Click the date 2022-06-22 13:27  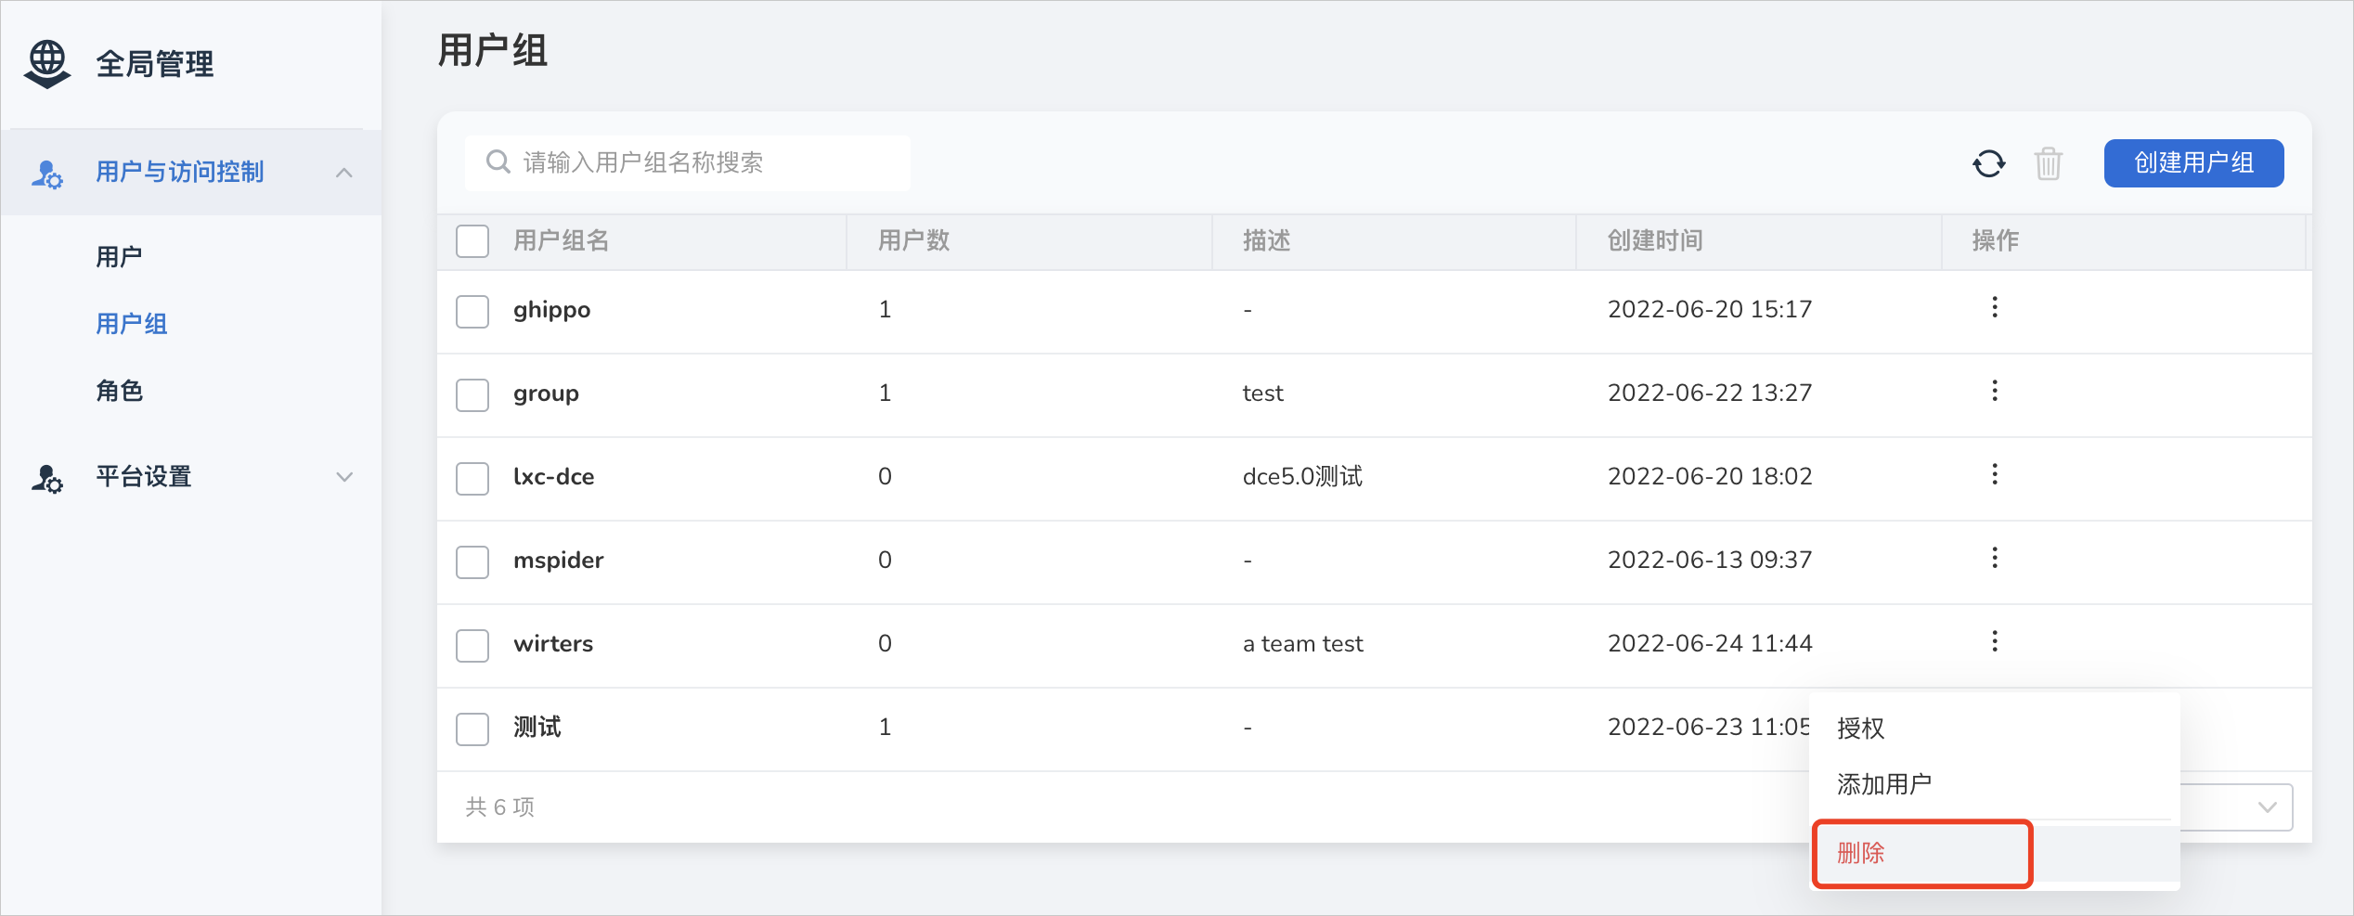click(1710, 393)
